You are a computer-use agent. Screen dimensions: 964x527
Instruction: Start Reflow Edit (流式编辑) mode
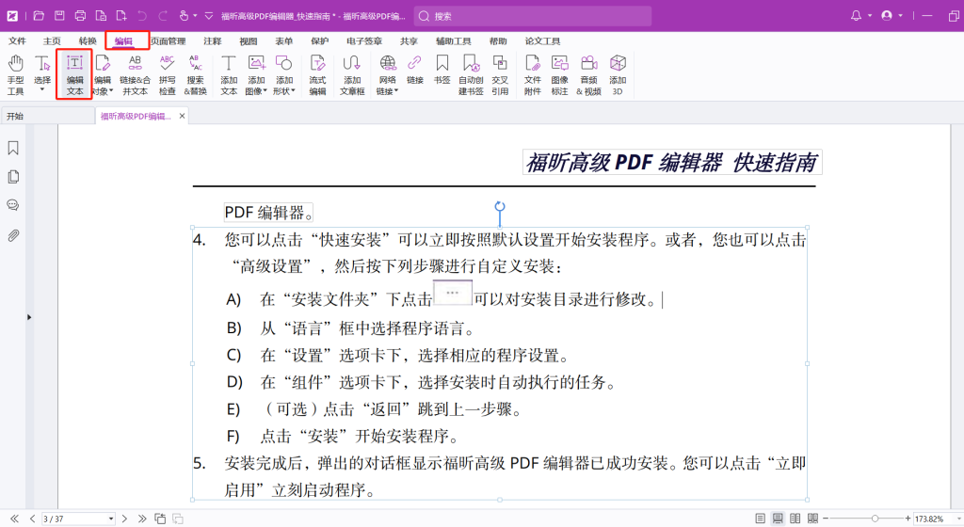(317, 74)
